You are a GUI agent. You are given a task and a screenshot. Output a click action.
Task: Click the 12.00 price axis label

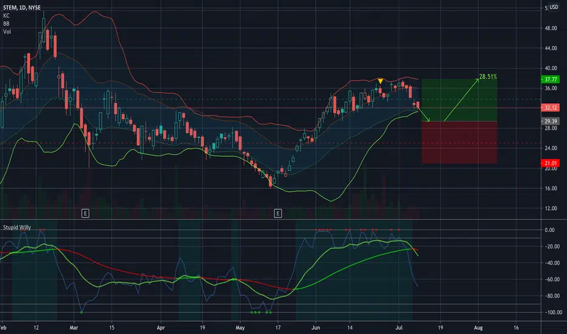(x=551, y=208)
